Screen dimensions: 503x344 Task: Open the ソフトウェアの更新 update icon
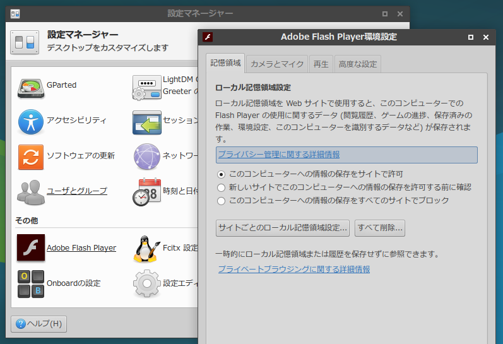pyautogui.click(x=31, y=157)
